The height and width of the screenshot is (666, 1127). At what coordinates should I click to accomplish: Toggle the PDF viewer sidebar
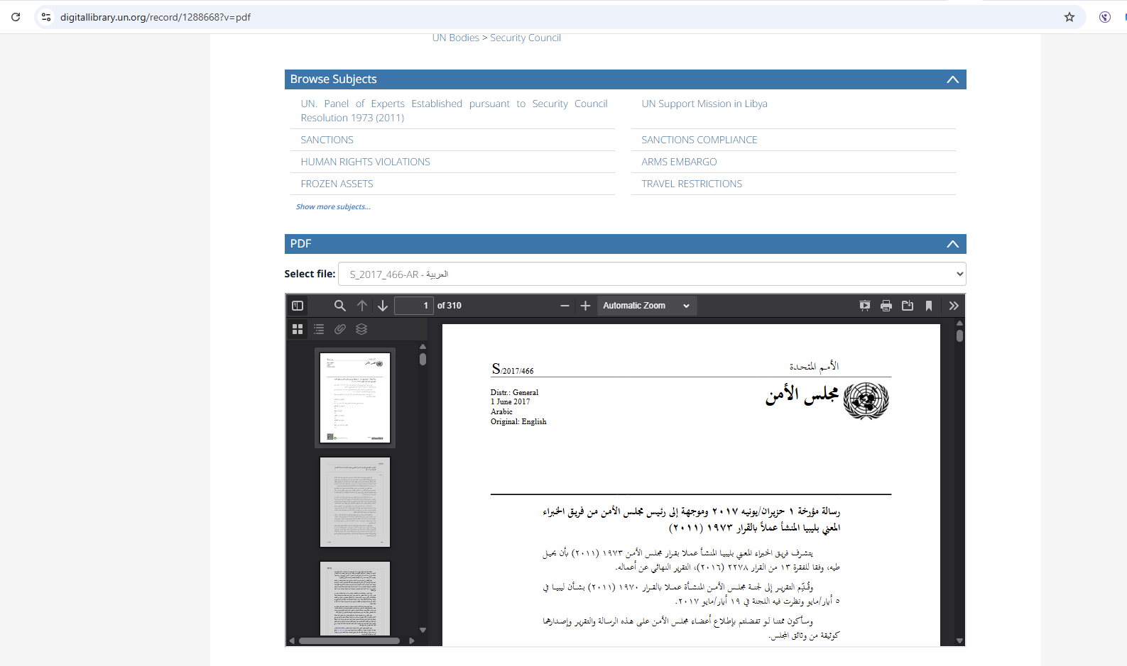[298, 306]
